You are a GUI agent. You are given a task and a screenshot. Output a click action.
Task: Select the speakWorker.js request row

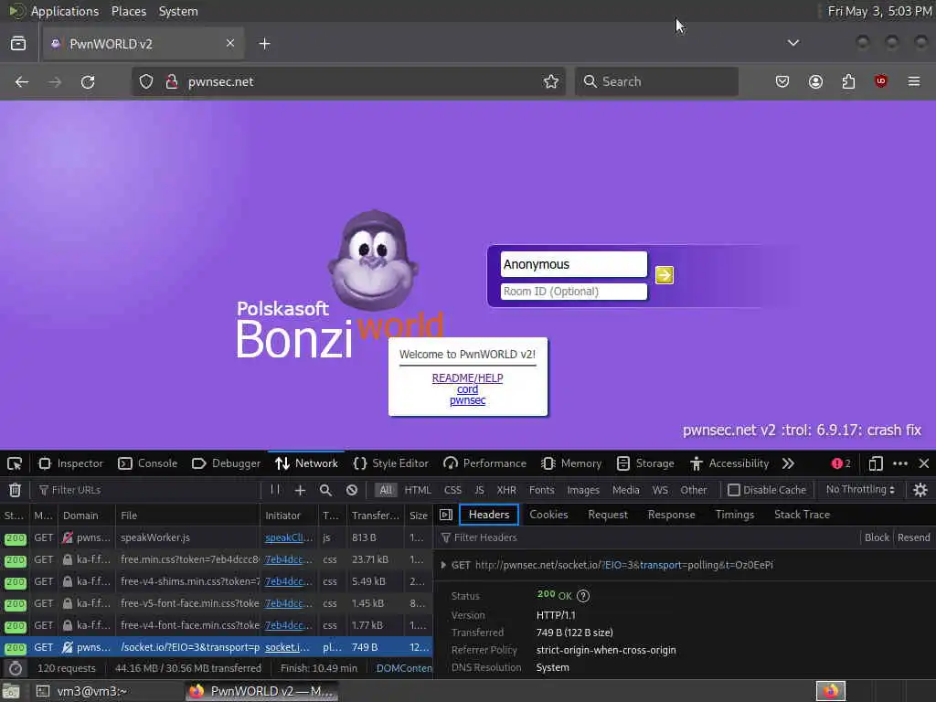click(x=216, y=537)
